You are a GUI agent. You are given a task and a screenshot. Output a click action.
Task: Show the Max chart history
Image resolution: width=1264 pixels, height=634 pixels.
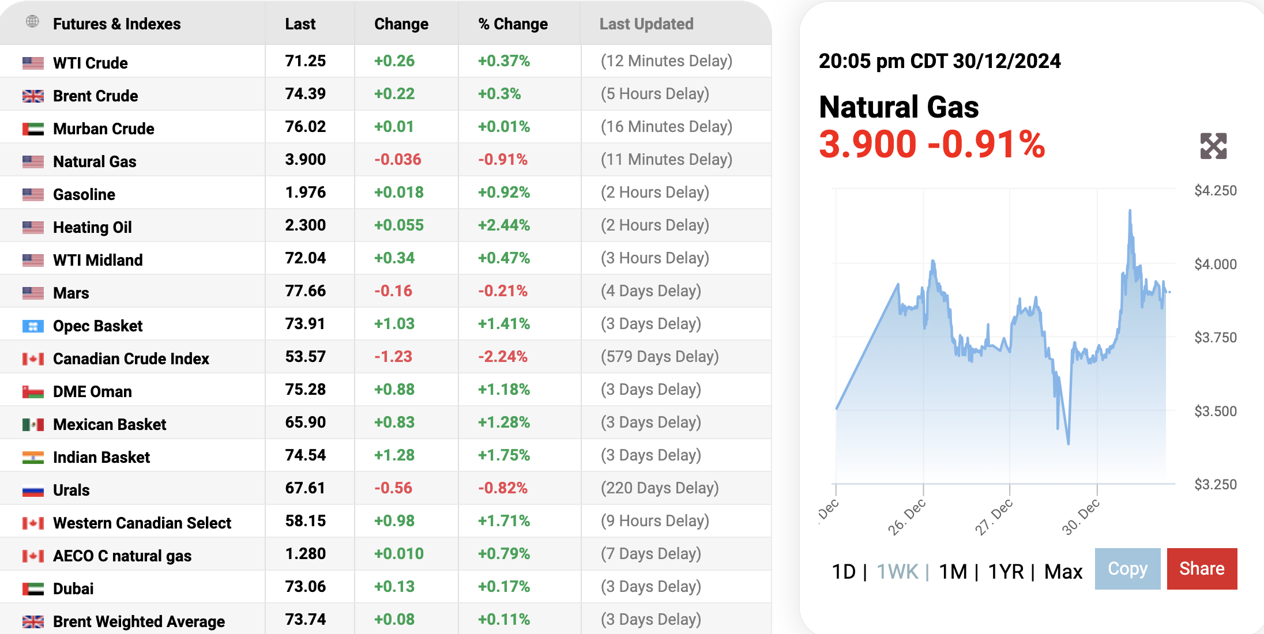click(1063, 571)
